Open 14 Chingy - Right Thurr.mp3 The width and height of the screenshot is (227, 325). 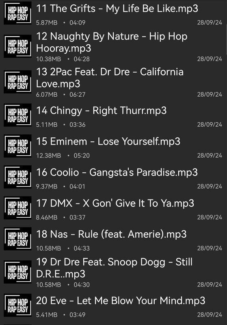(114, 115)
